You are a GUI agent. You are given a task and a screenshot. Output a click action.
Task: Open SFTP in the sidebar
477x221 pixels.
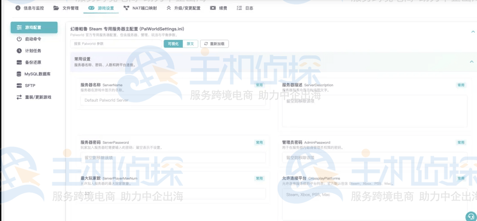(x=34, y=85)
